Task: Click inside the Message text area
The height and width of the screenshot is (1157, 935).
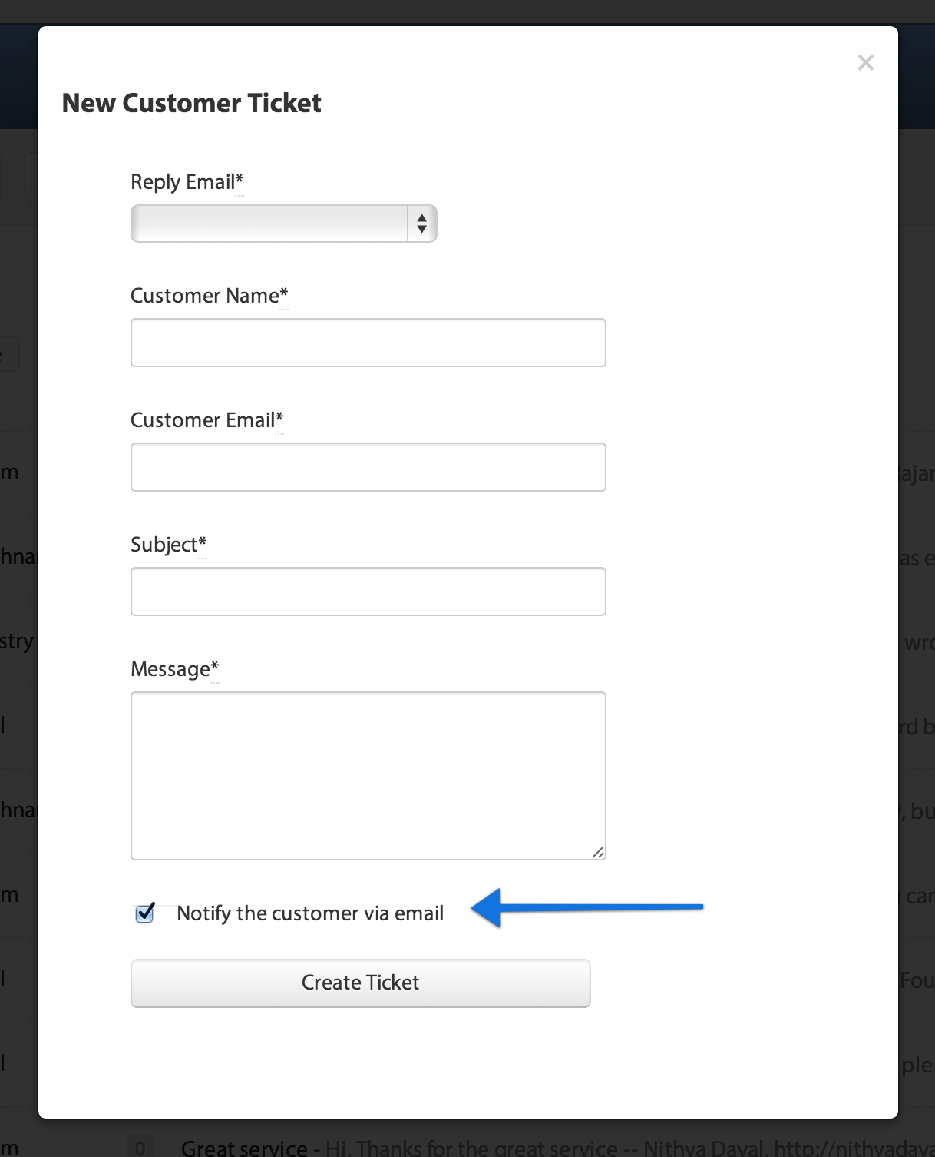Action: coord(368,776)
